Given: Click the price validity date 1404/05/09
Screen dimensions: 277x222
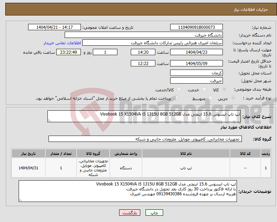Looking at the screenshot, I should click(197, 63).
